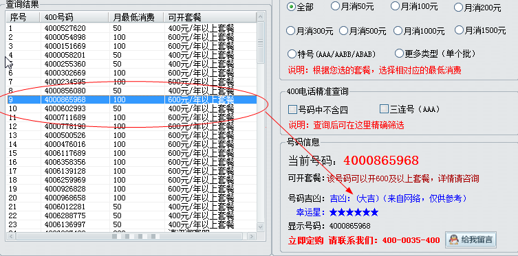
Task: Choose the 月消100元 radio button
Action: click(395, 6)
